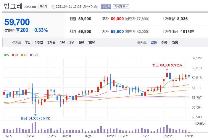
Task: Click the 01/05 date axis label
Action: point(8,136)
